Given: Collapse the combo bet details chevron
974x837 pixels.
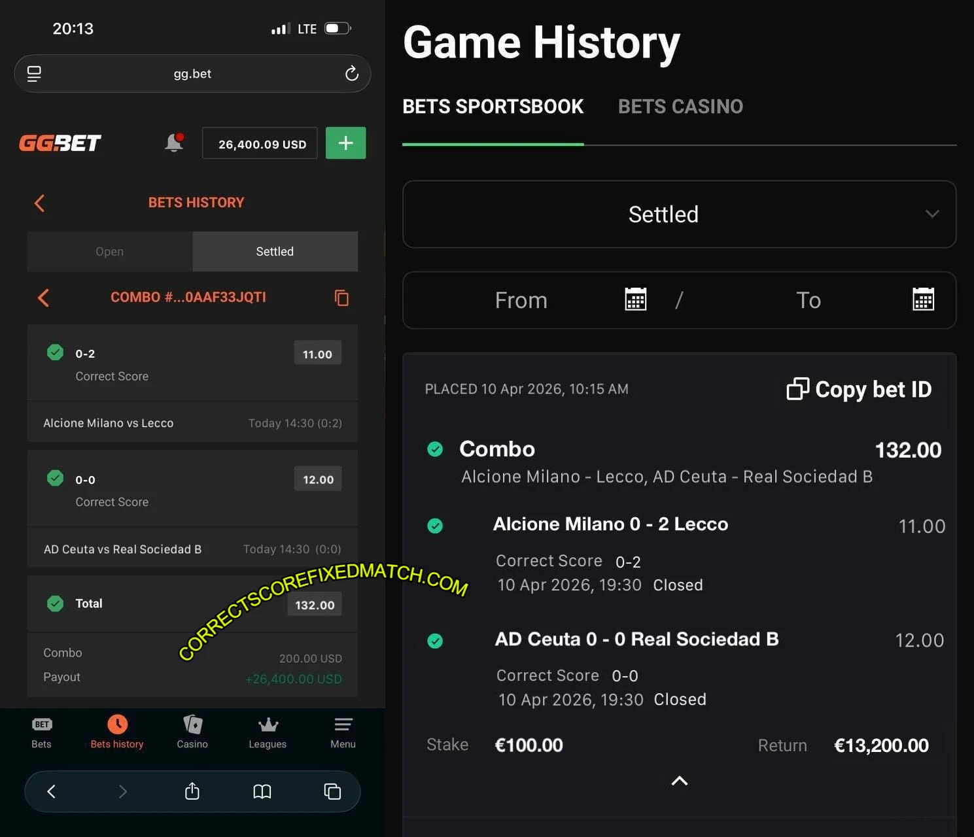Looking at the screenshot, I should point(680,781).
